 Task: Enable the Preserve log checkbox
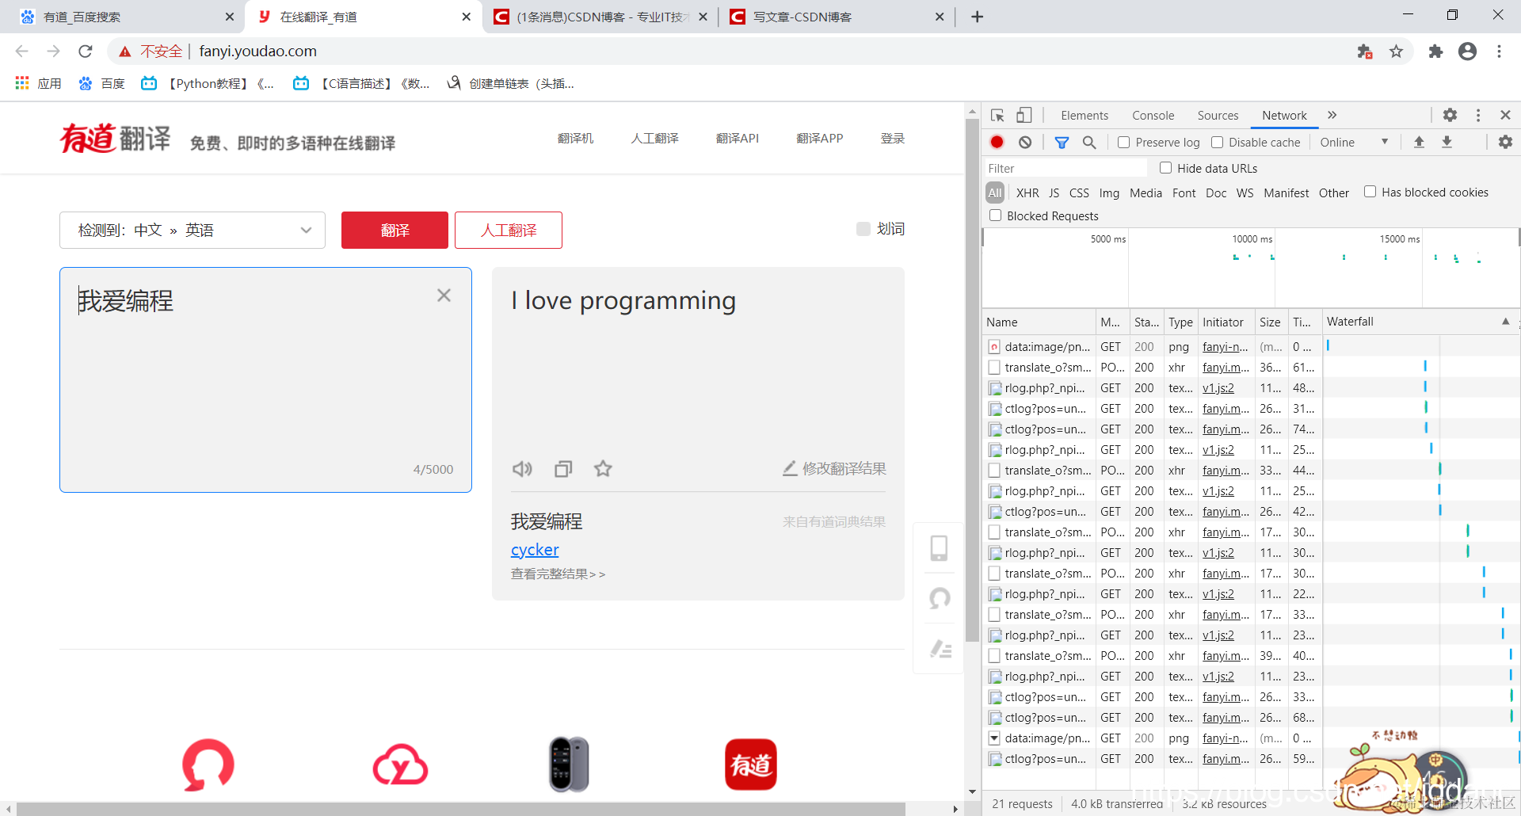click(1123, 142)
